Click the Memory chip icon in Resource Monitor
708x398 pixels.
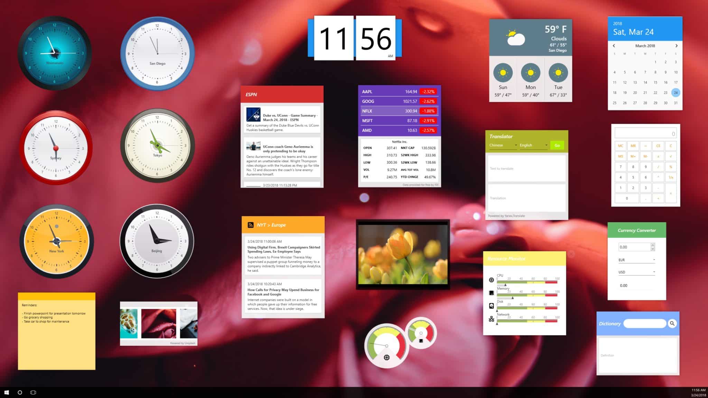491,293
